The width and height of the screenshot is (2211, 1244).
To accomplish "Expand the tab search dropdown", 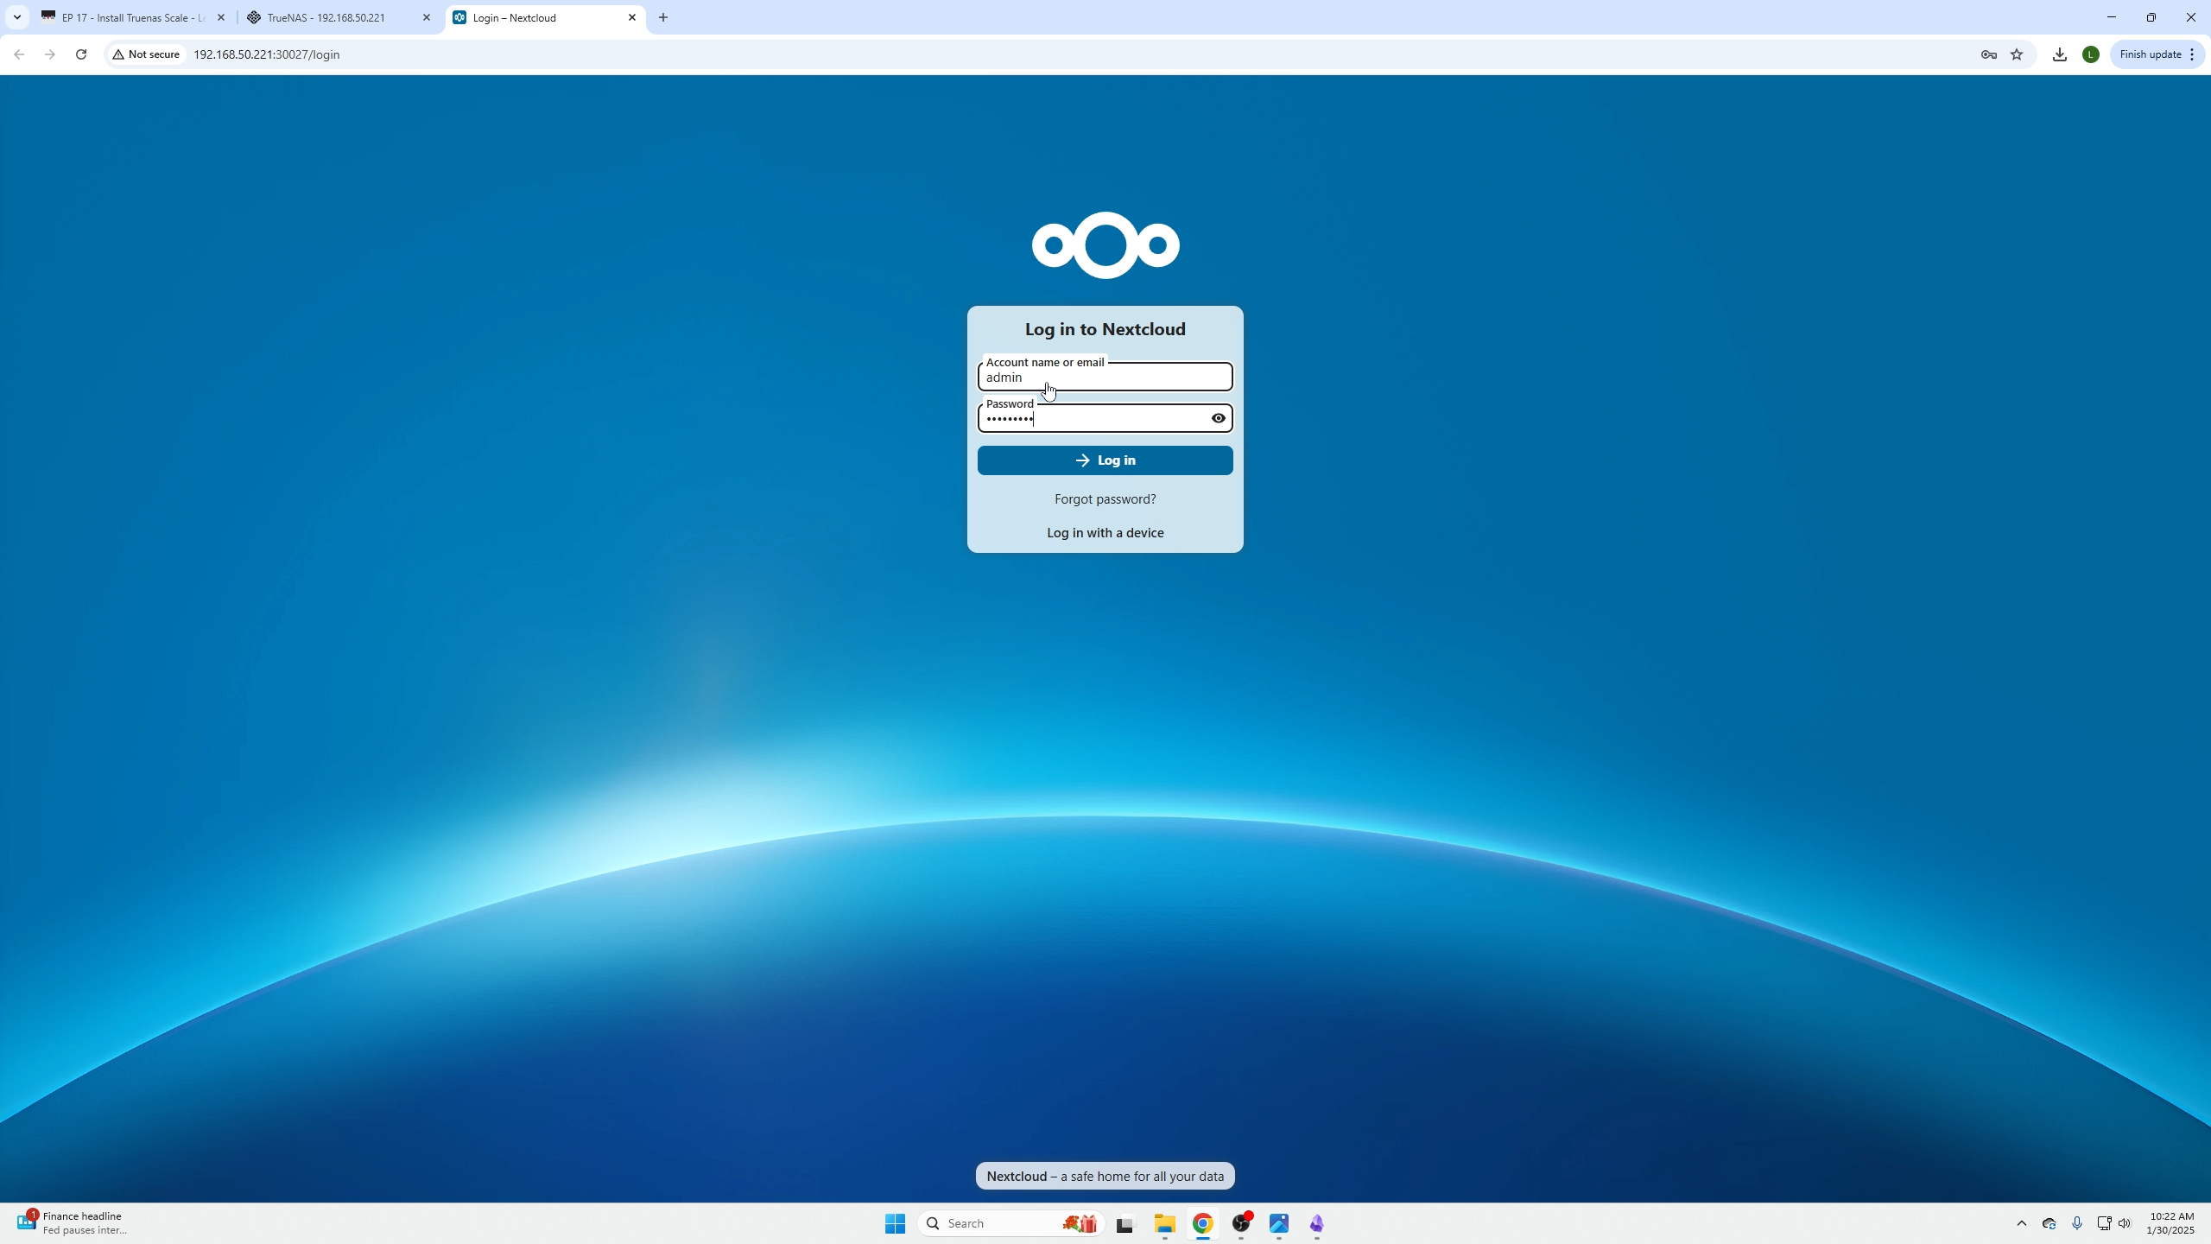I will (x=16, y=17).
